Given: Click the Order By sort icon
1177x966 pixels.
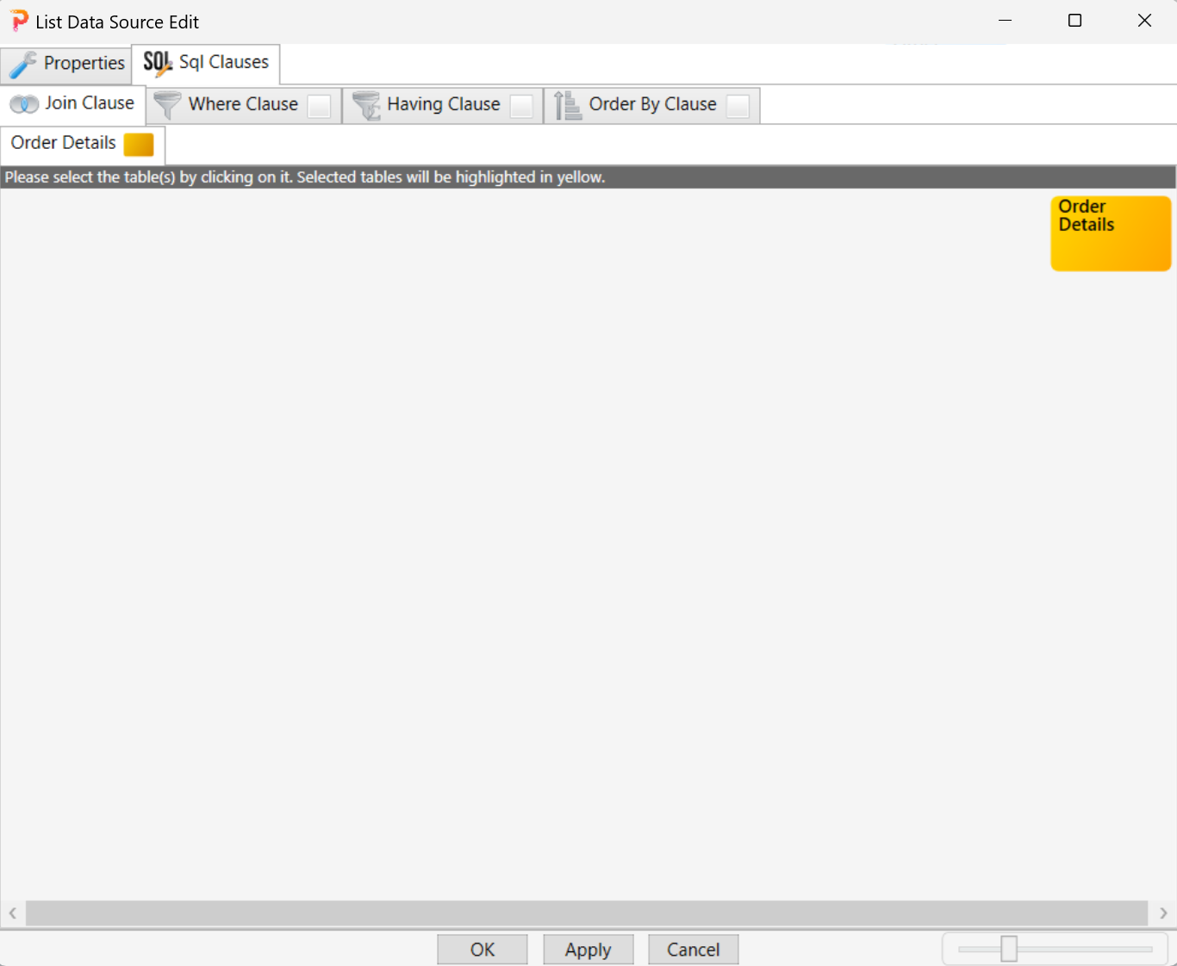Looking at the screenshot, I should 568,105.
